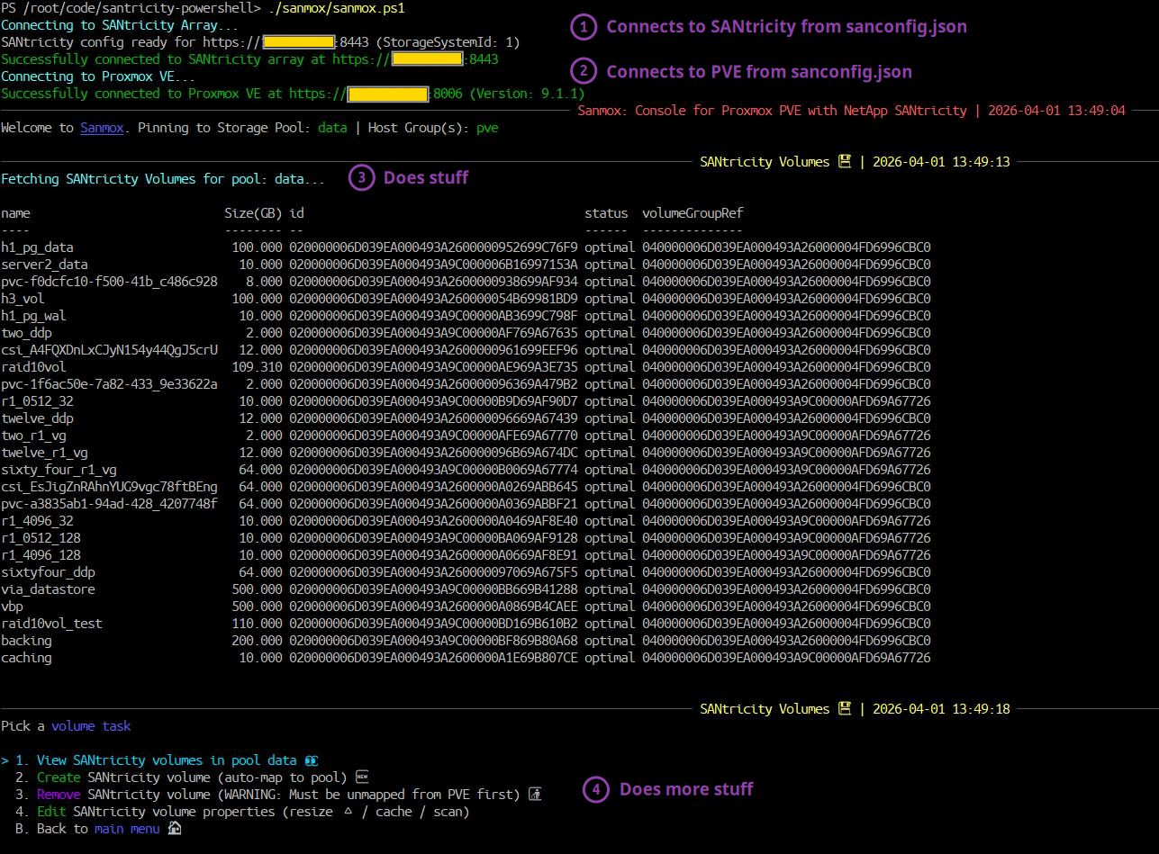Click the optimal status in the h3_vol row
The image size is (1159, 854).
tap(610, 299)
